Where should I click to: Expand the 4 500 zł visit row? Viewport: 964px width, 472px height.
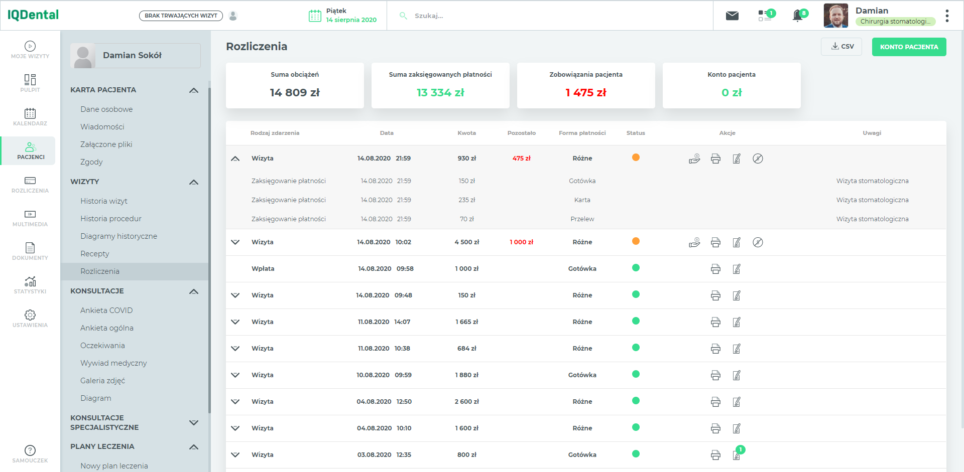235,242
